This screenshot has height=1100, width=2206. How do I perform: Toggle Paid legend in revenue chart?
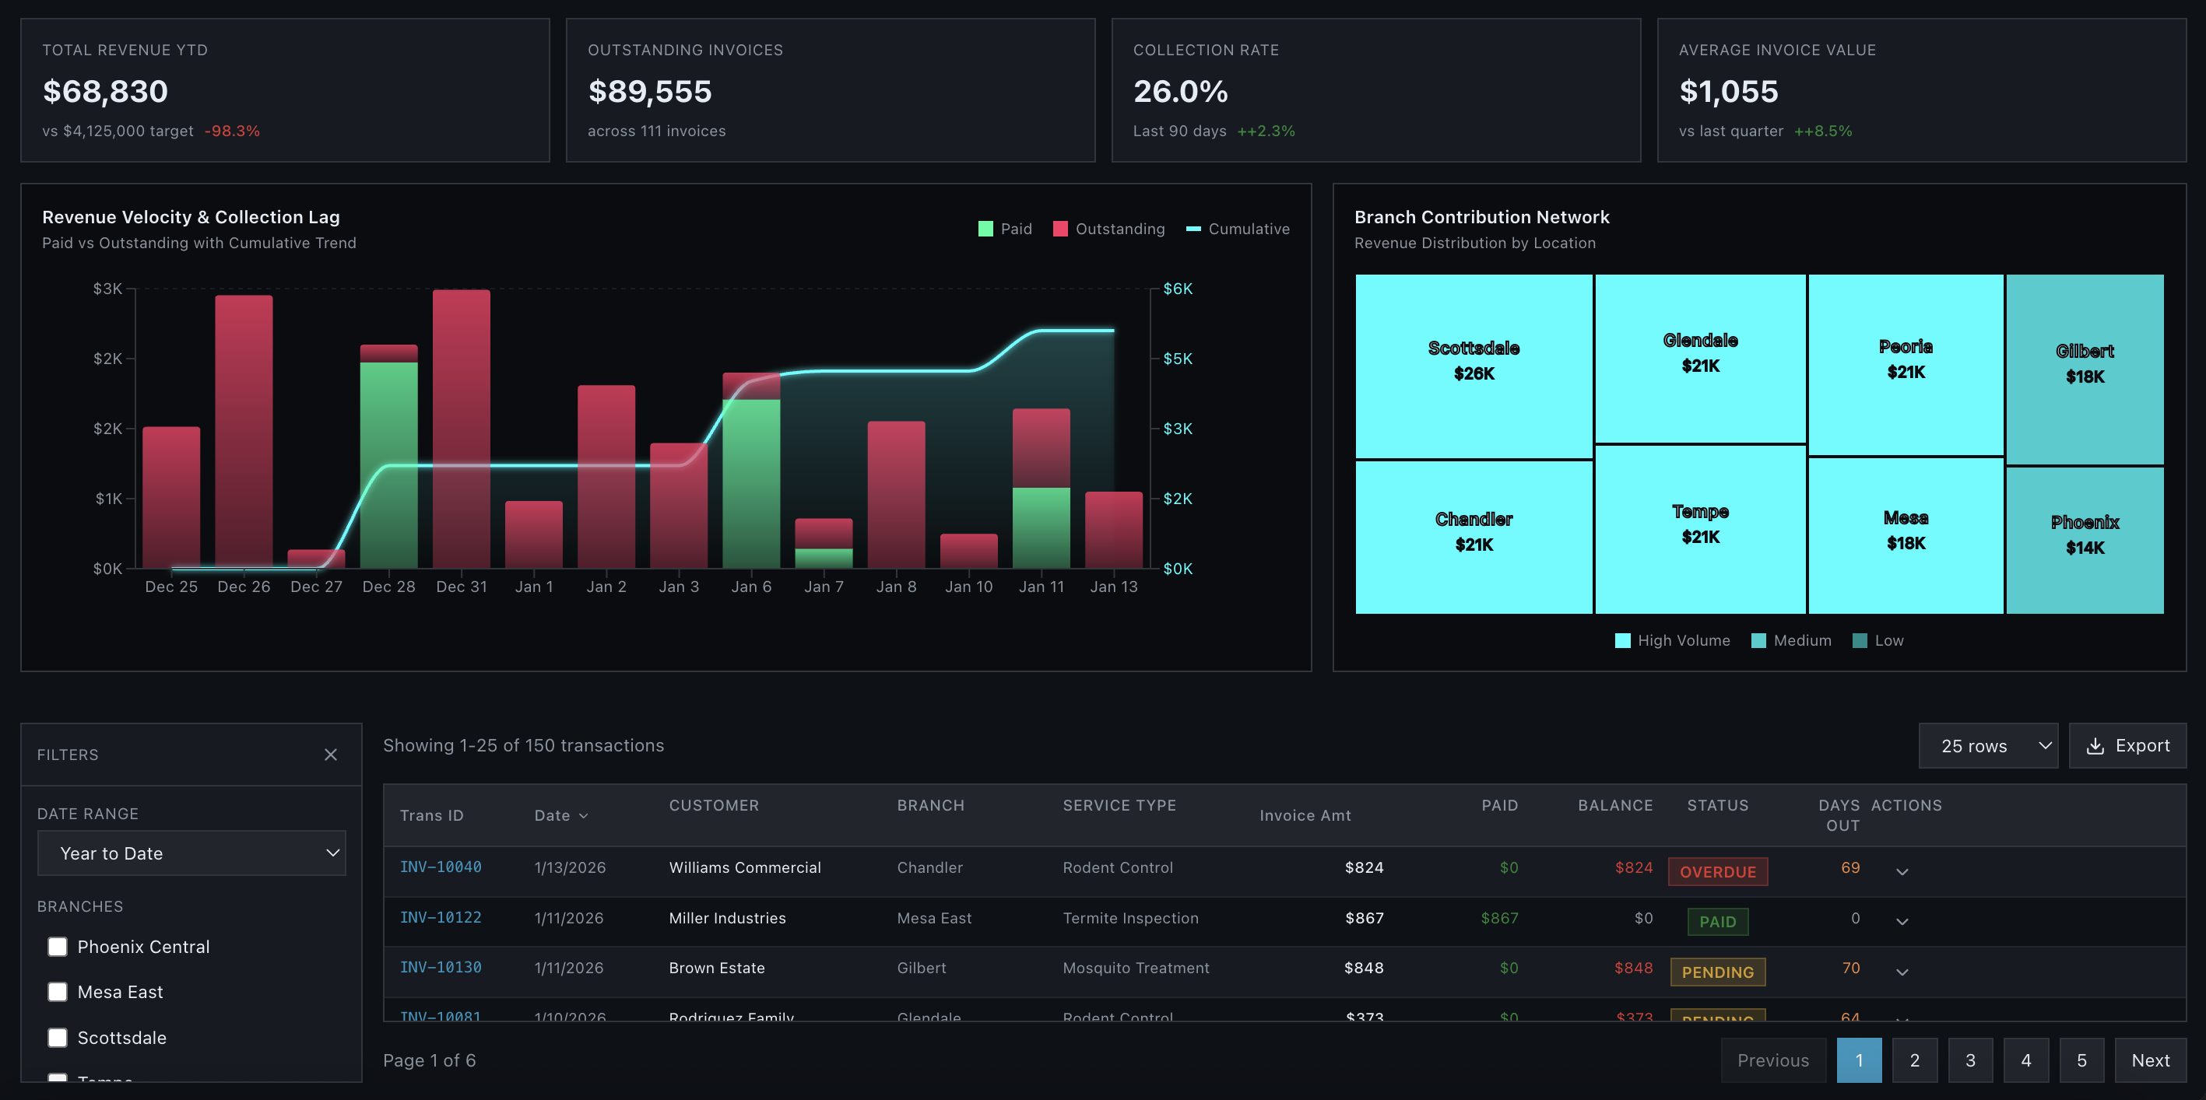pyautogui.click(x=985, y=229)
